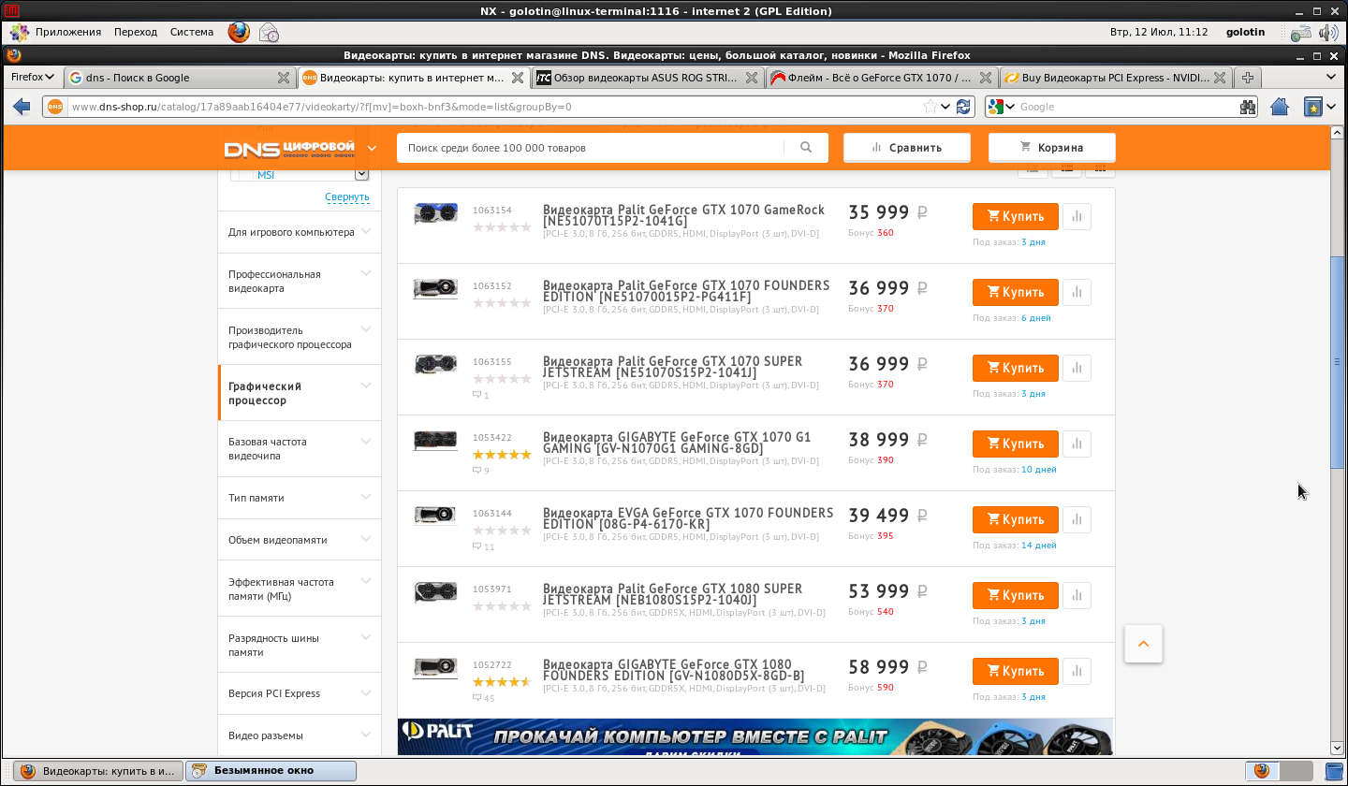Add Palit GTX 1070 GameRock to comparison
Image resolution: width=1348 pixels, height=786 pixels.
pos(1077,216)
